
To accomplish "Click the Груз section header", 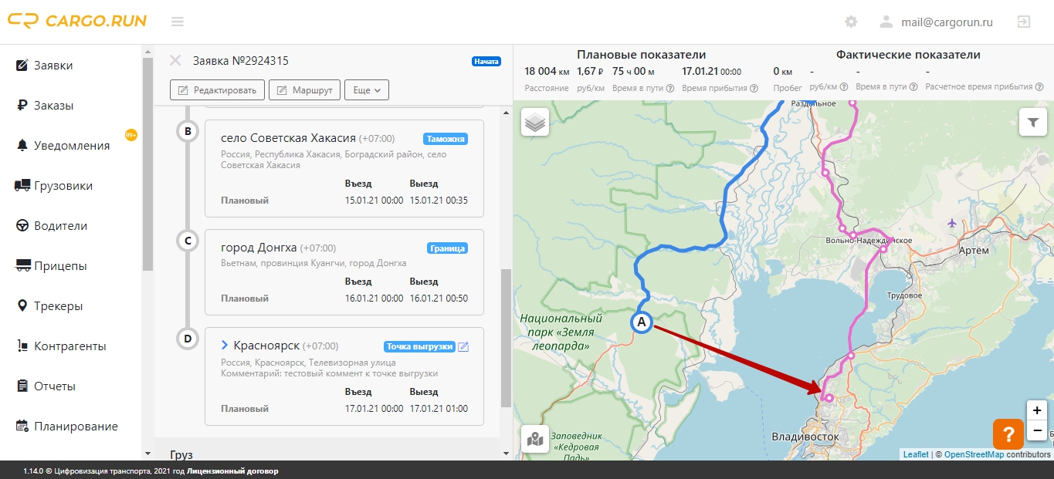I will pos(181,455).
